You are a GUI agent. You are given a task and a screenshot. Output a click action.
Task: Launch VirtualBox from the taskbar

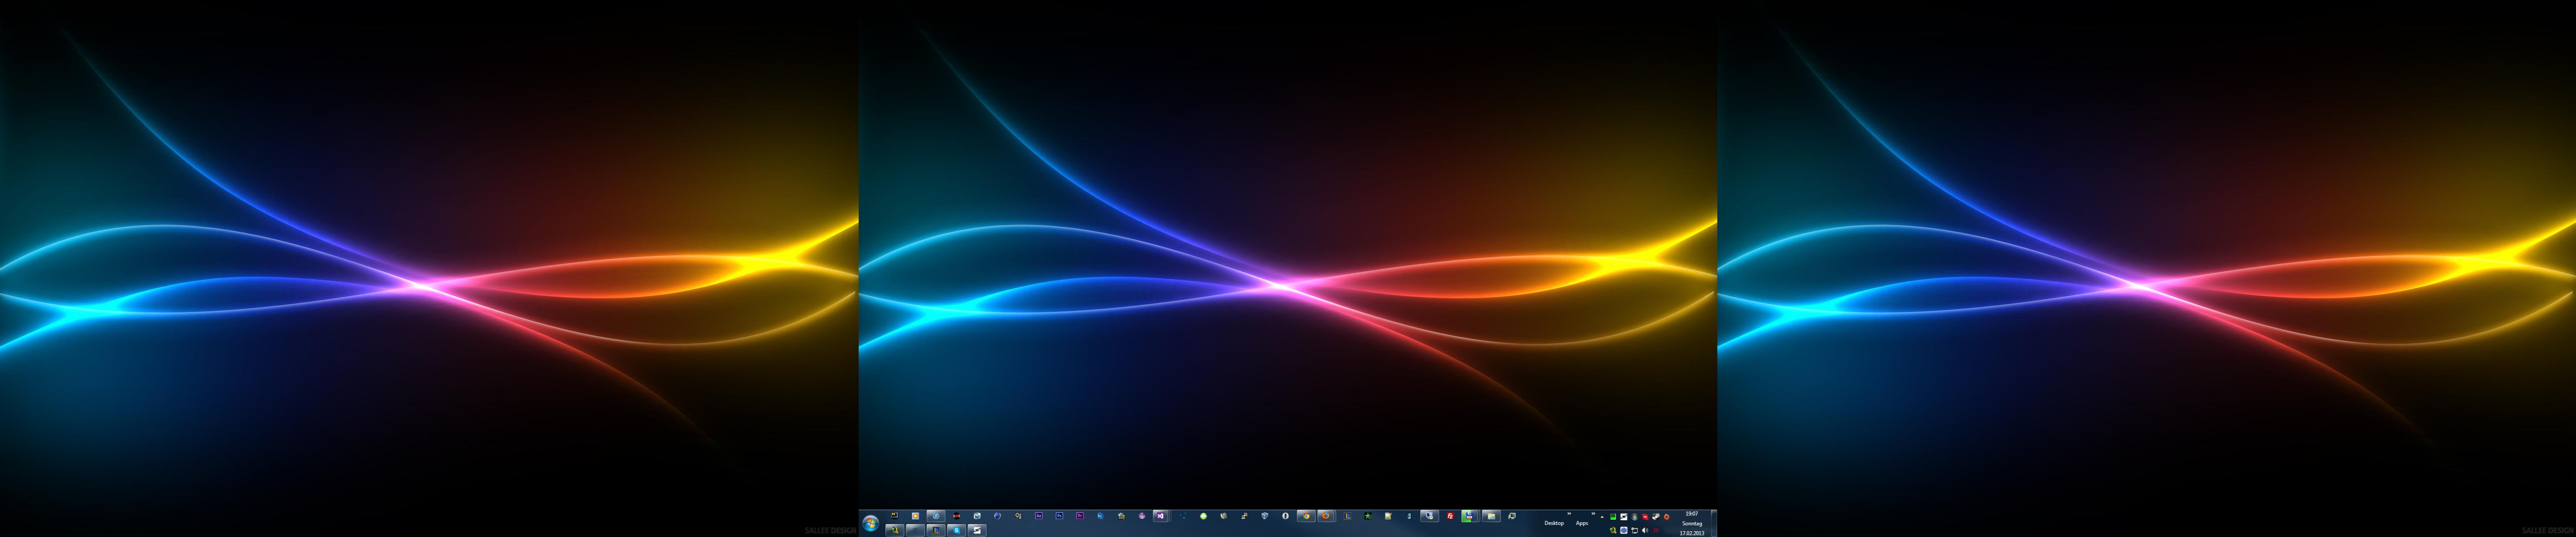[1265, 516]
